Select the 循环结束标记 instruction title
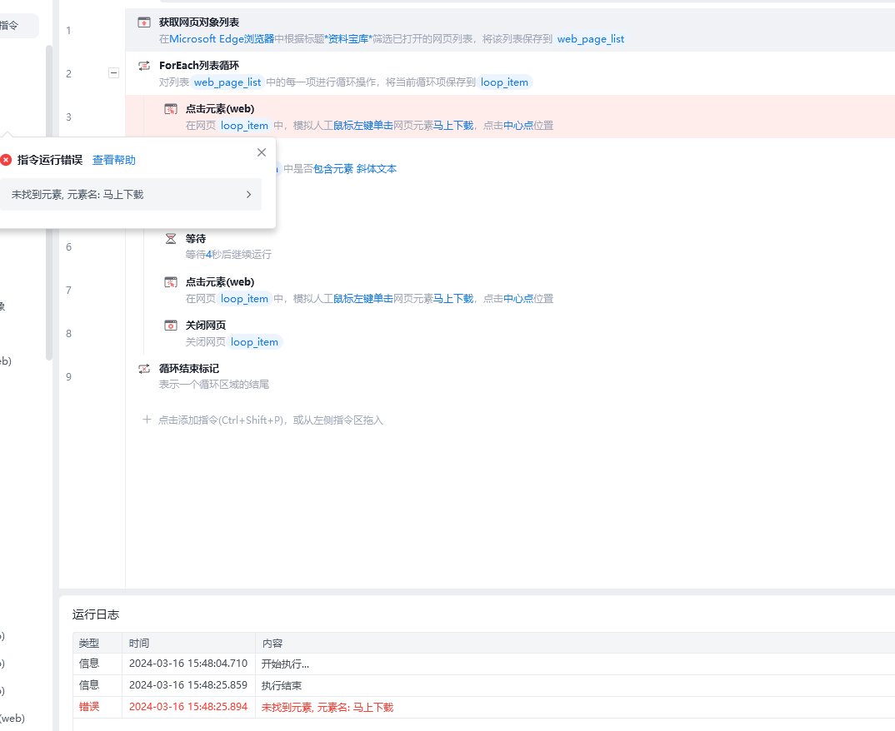 (x=189, y=368)
